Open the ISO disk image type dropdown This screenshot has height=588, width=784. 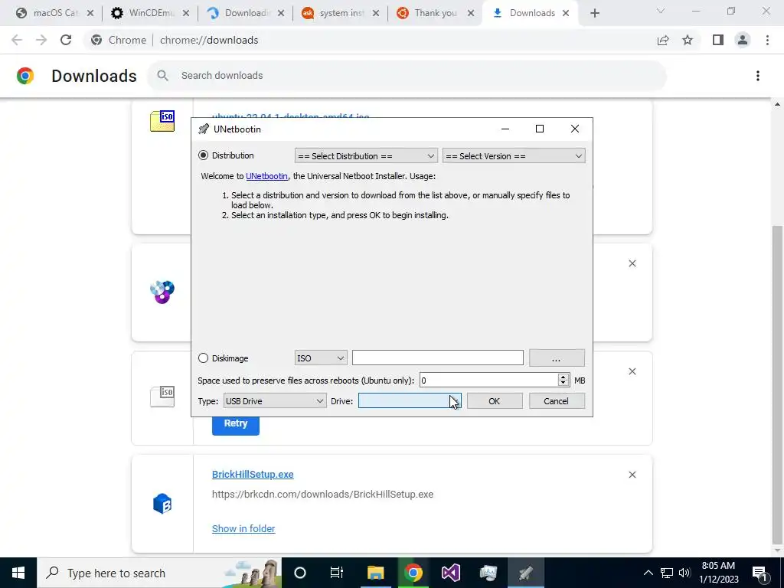coord(321,358)
